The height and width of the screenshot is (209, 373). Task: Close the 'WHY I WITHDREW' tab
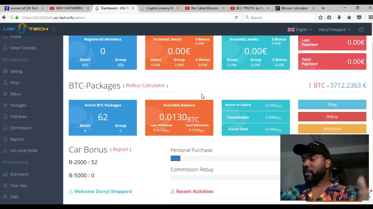point(88,8)
